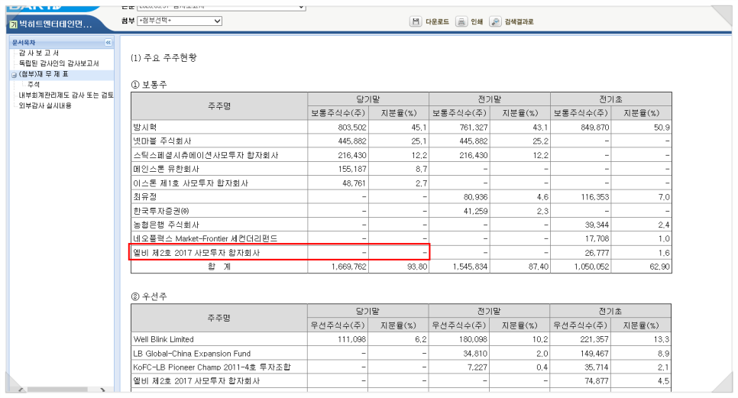Click the 전기초 header in common stock table
This screenshot has height=398, width=738.
pos(611,99)
